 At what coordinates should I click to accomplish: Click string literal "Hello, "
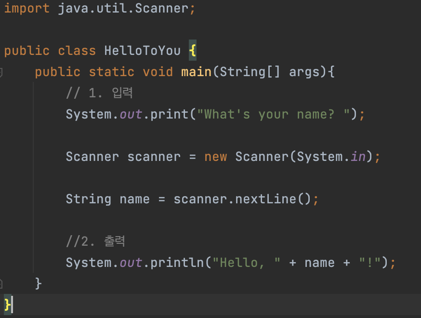click(x=247, y=263)
